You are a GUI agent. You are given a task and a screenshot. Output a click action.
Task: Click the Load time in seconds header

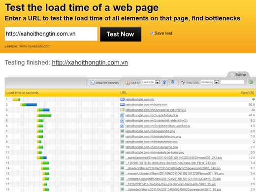23,93
